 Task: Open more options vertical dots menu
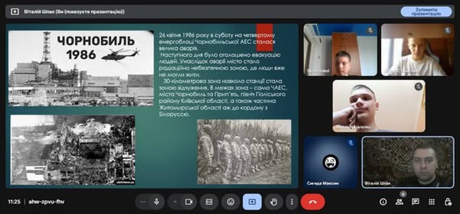tap(292, 202)
